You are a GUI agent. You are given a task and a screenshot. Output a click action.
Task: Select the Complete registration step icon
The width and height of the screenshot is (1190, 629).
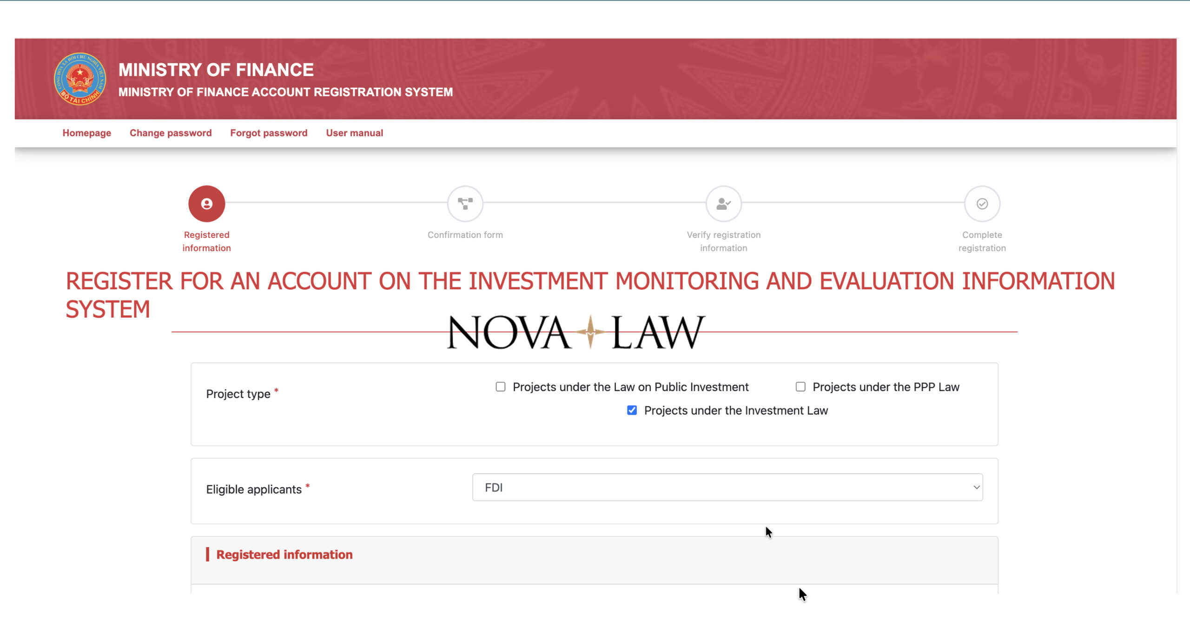point(982,204)
